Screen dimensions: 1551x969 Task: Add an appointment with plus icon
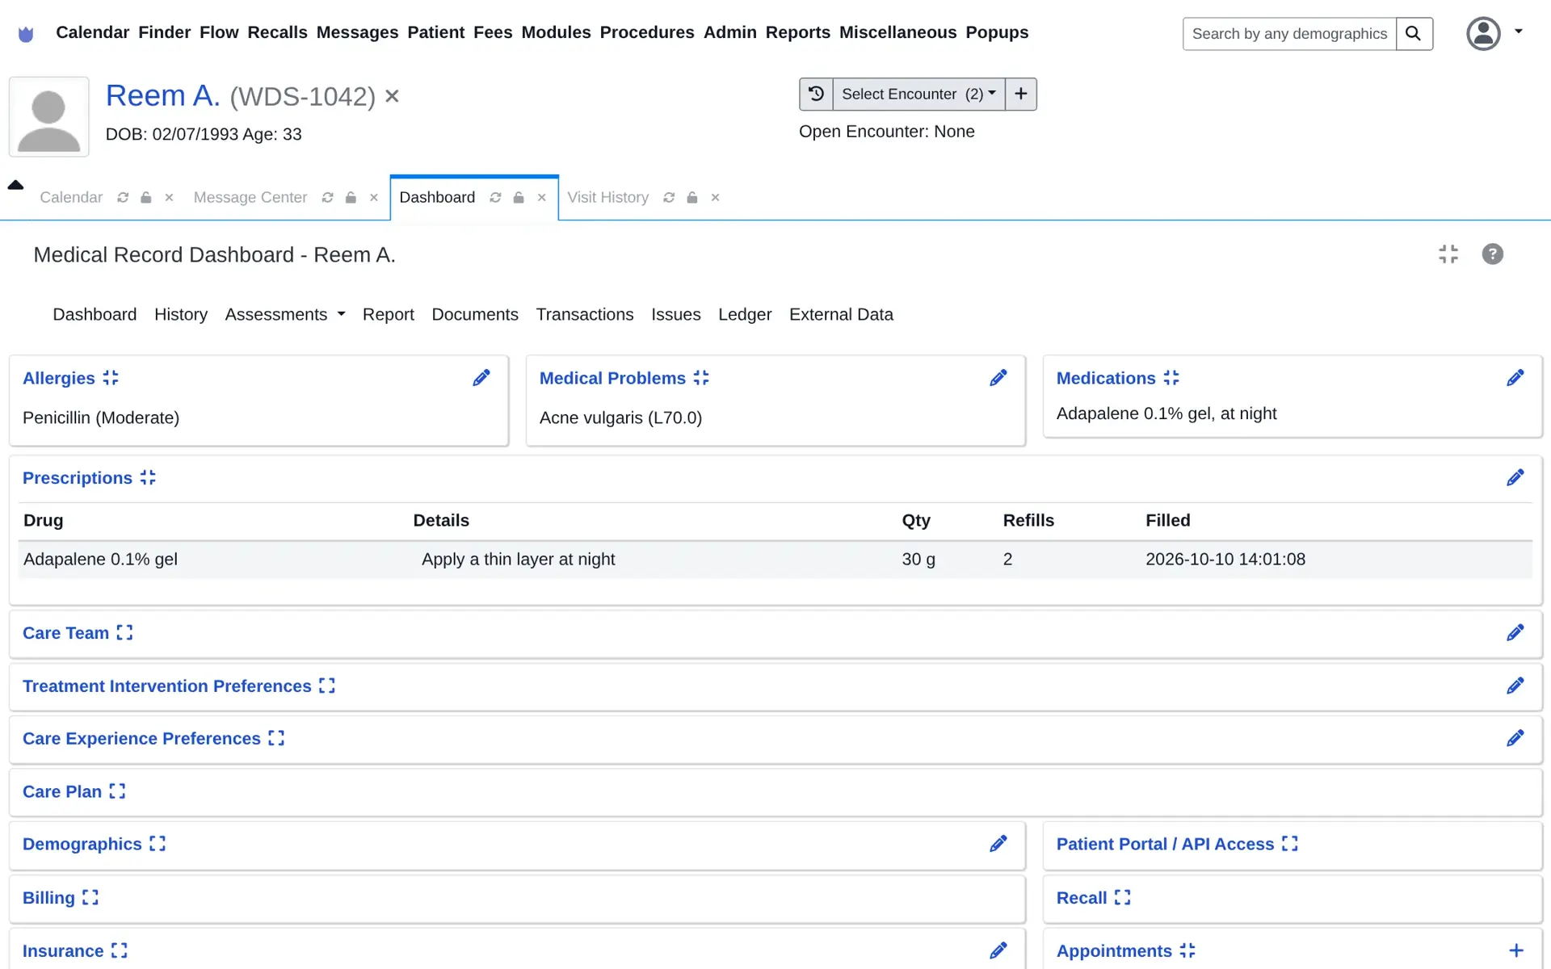pyautogui.click(x=1515, y=950)
